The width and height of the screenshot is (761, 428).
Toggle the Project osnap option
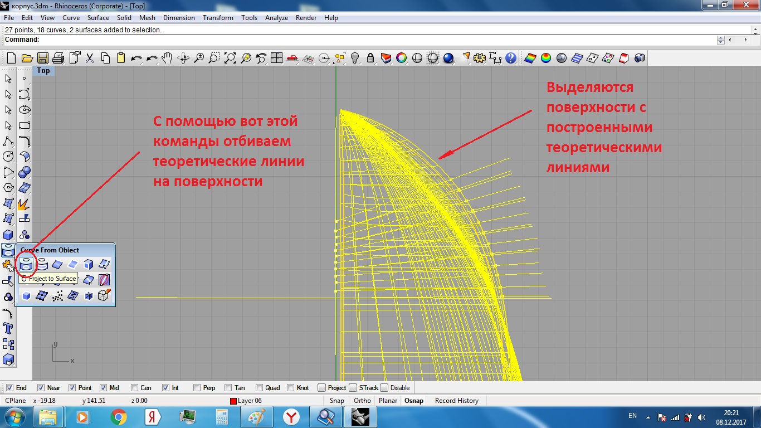point(321,388)
